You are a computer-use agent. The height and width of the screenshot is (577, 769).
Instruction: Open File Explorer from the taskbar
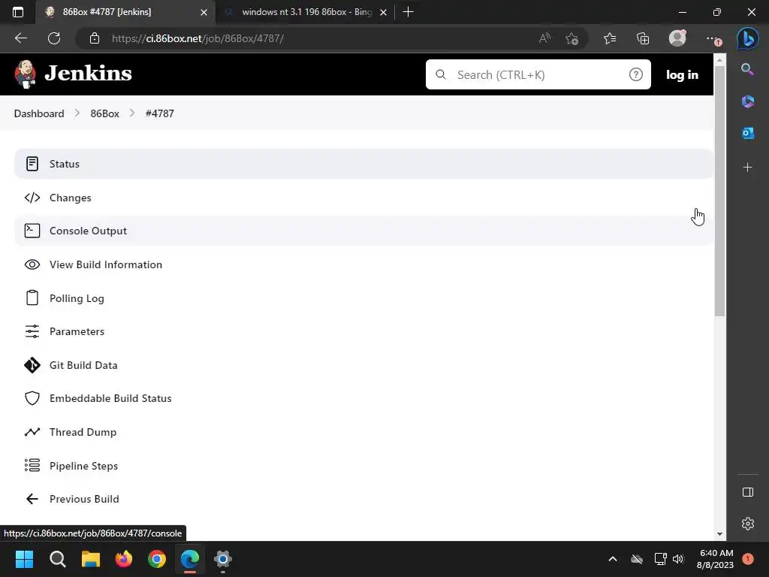[x=91, y=559]
